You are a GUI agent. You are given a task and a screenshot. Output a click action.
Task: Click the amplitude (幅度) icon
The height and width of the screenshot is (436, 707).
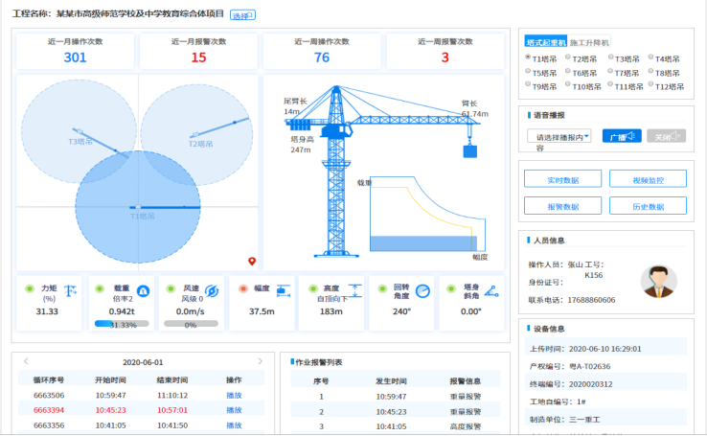click(x=284, y=290)
